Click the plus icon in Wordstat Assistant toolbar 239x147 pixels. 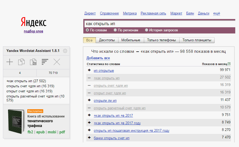coord(10,62)
